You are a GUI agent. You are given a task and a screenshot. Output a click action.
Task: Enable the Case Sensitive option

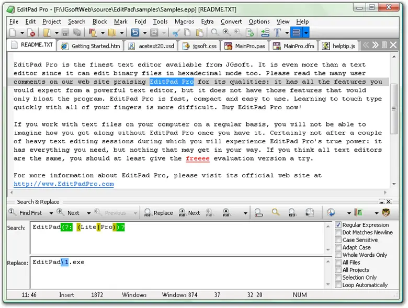[x=338, y=240]
